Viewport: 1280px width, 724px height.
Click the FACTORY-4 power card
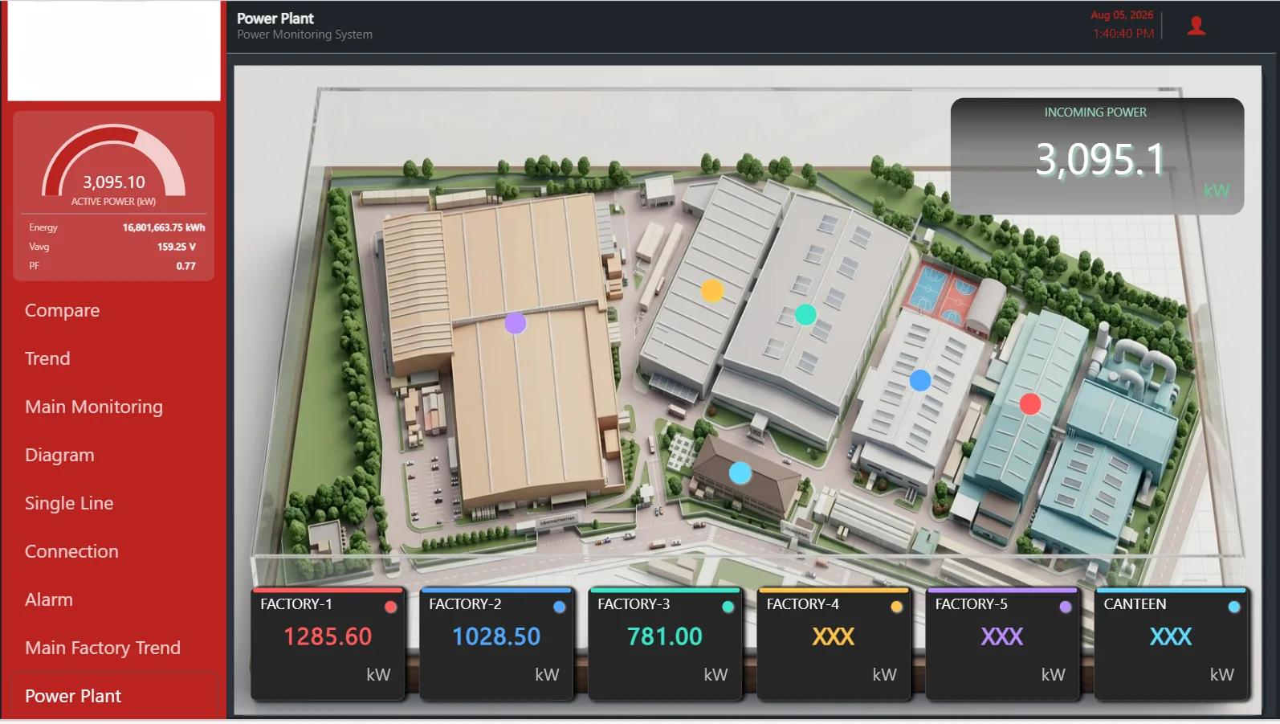(834, 644)
